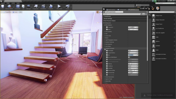
Task: Collapse the White Balance group
Action: [105, 25]
